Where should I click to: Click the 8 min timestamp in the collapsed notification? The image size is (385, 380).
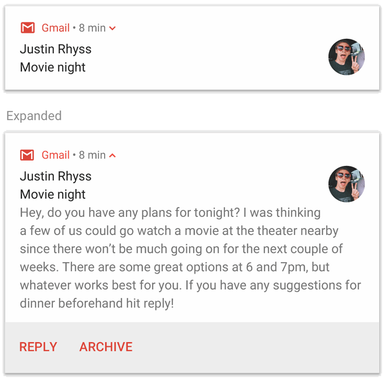click(x=92, y=28)
